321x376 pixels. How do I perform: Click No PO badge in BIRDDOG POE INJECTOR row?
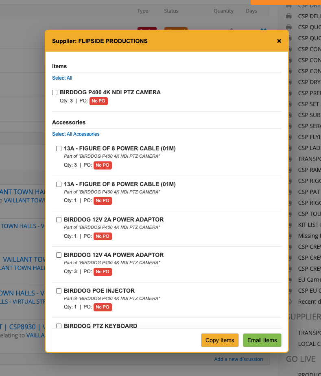click(x=103, y=307)
